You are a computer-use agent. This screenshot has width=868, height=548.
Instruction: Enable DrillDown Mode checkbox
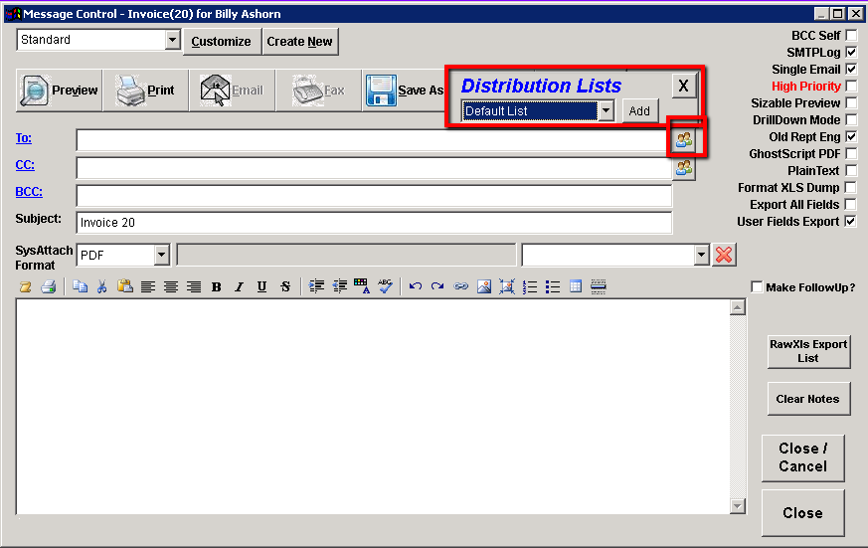851,120
